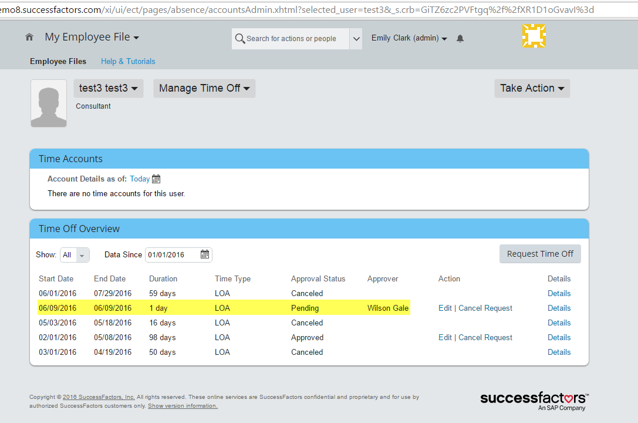Open the notifications bell
Viewport: 638px width, 423px height.
pyautogui.click(x=460, y=38)
